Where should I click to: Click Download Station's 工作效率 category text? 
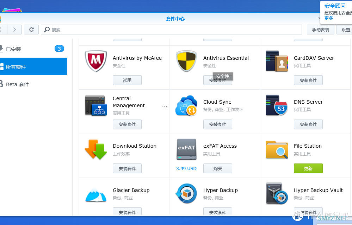(121, 154)
